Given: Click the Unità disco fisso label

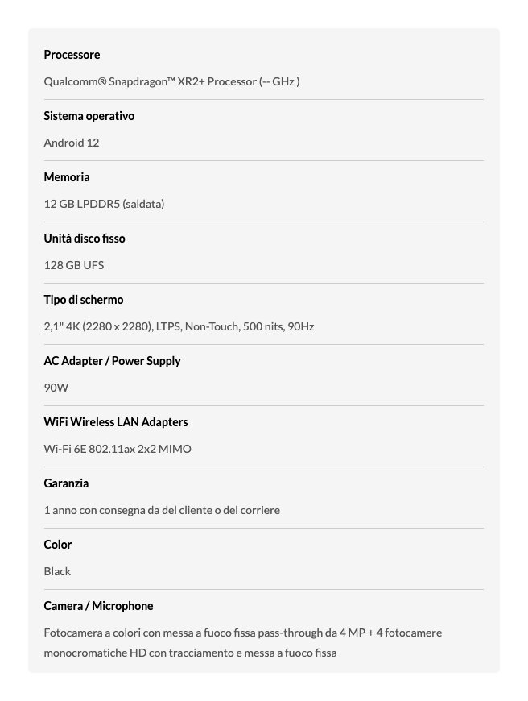Looking at the screenshot, I should pos(85,239).
